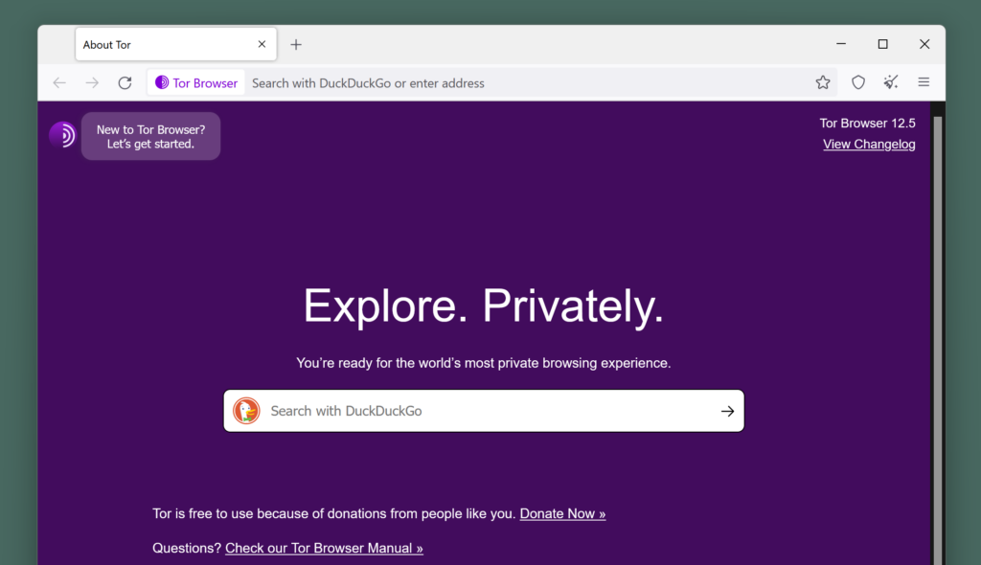The height and width of the screenshot is (565, 981).
Task: Open the New Identity broom icon
Action: pyautogui.click(x=890, y=82)
